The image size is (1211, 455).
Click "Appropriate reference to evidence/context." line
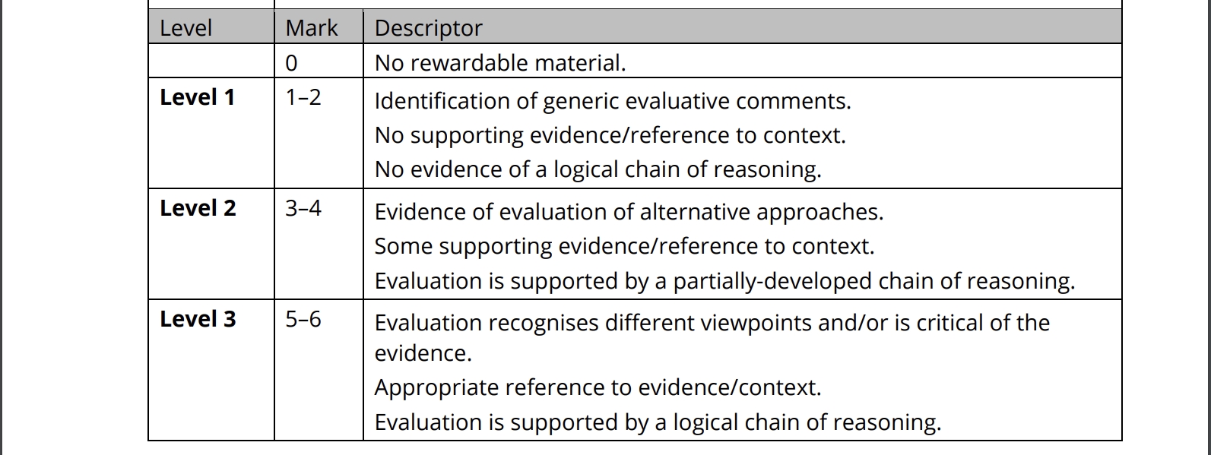point(598,387)
